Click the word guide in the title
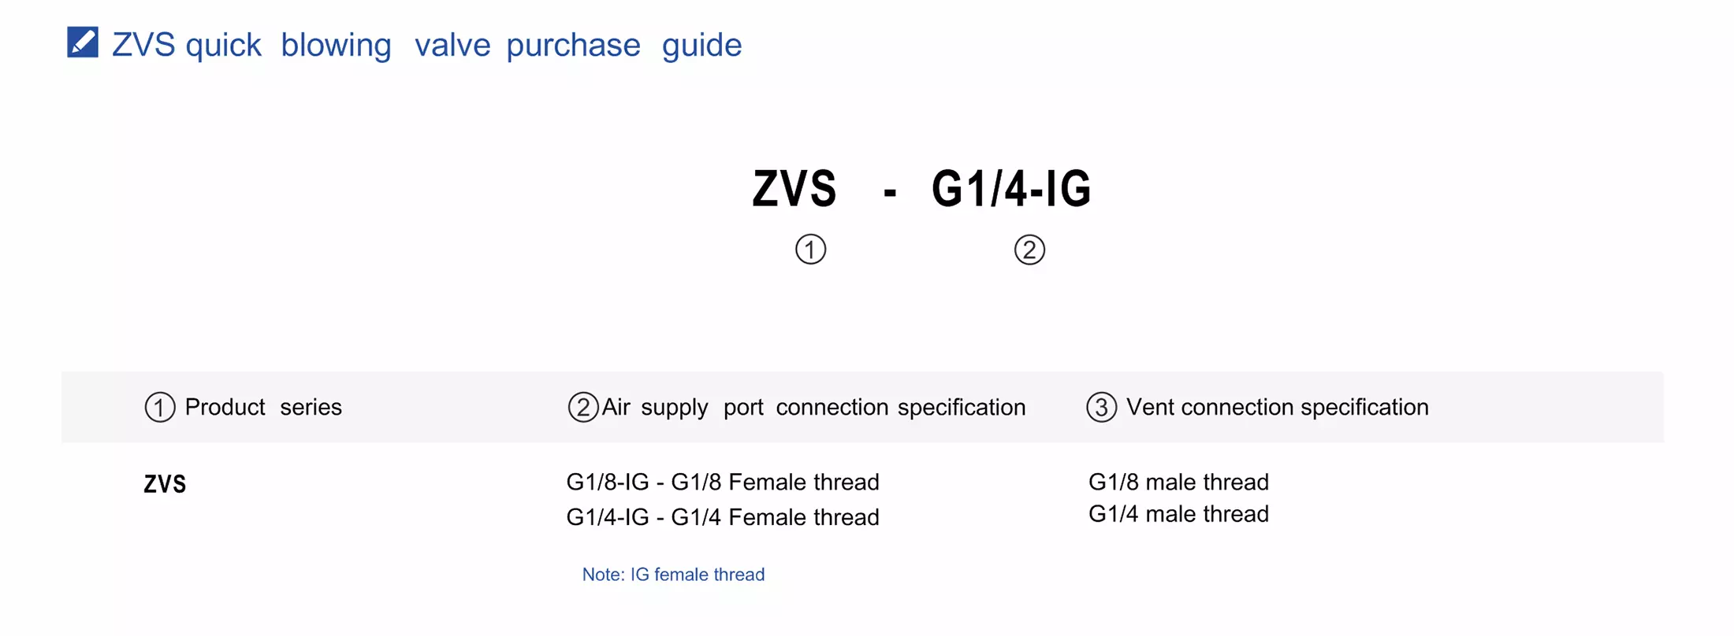The width and height of the screenshot is (1734, 636). (x=701, y=45)
